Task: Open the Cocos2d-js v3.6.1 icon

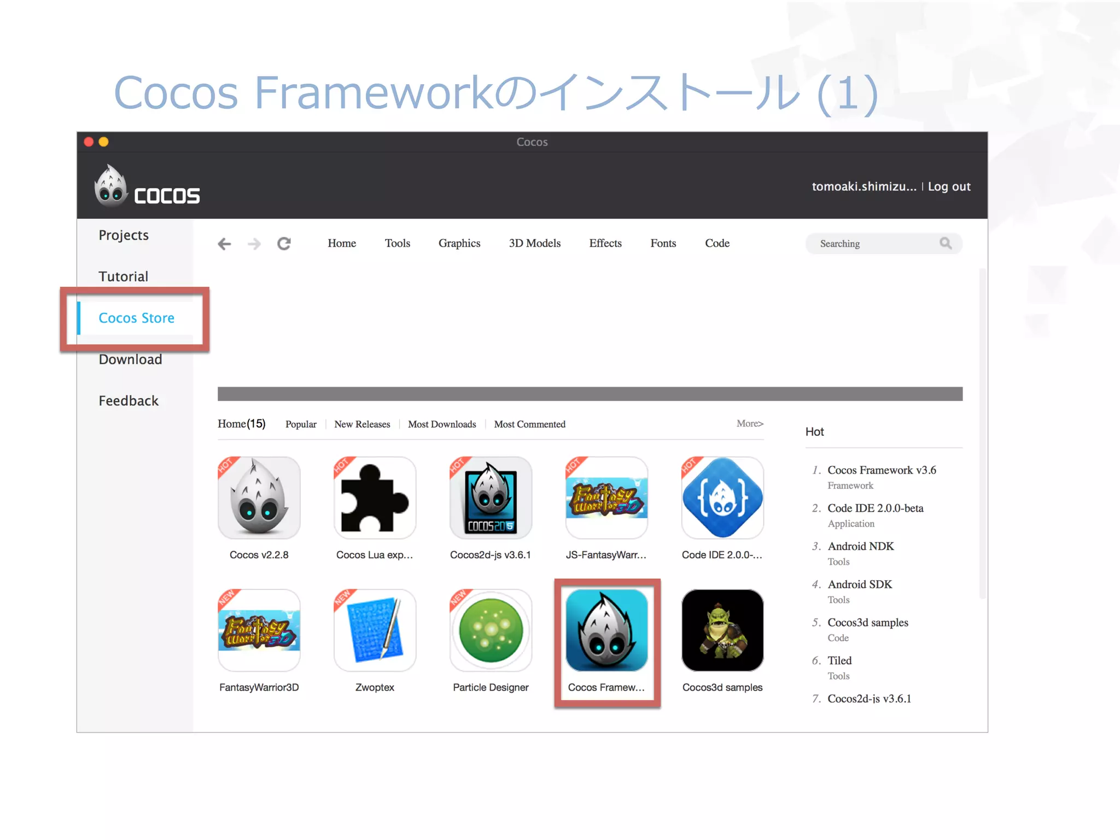Action: [x=491, y=498]
